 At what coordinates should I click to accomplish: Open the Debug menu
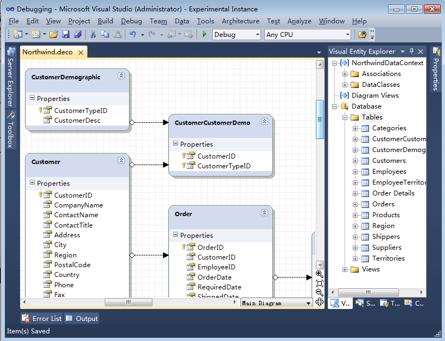tap(131, 21)
